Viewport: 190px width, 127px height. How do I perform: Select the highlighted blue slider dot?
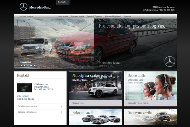[x=28, y=65]
